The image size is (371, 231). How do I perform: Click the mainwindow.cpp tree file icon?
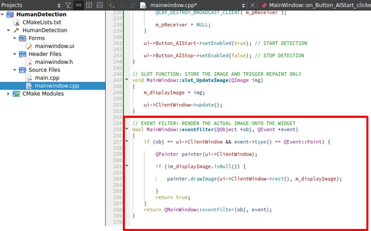point(29,86)
